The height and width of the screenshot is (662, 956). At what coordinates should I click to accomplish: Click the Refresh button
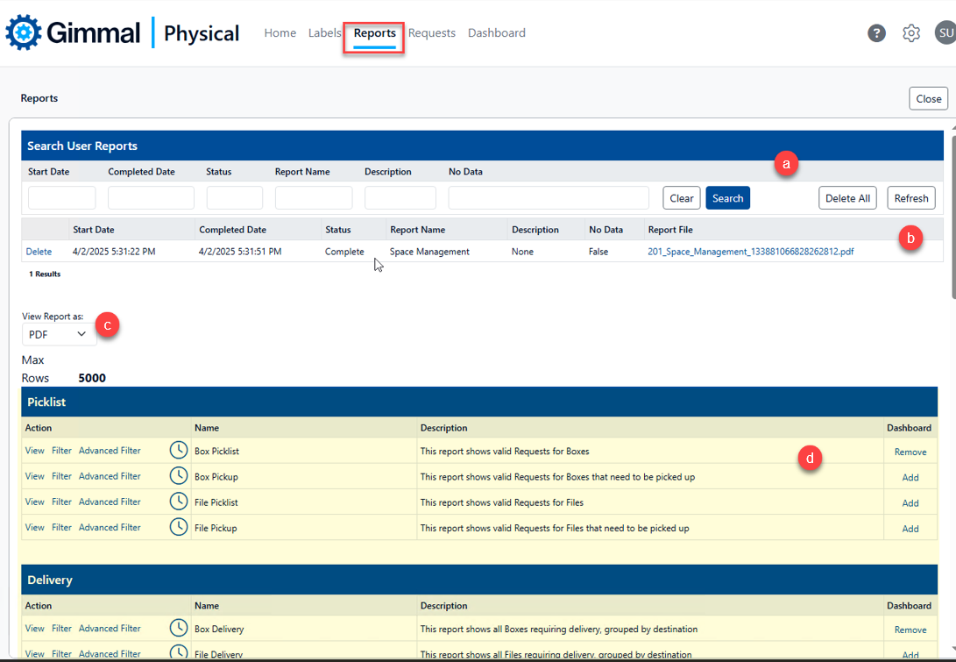click(910, 198)
